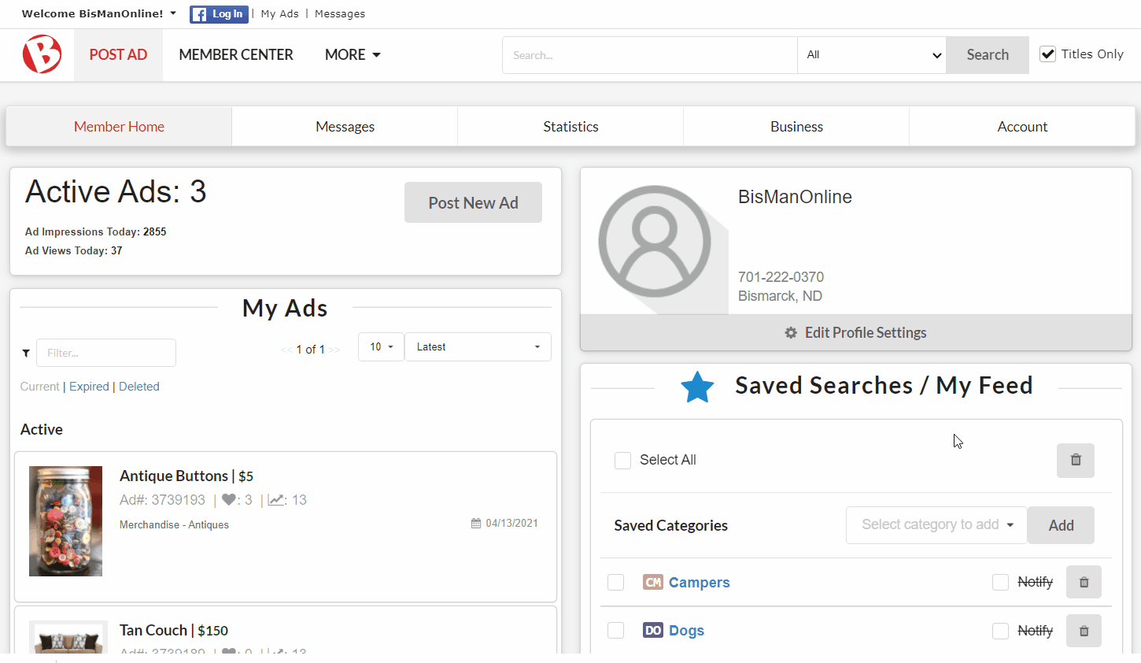Open the Welcome BisManOnline account dropdown
The height and width of the screenshot is (663, 1141).
click(99, 13)
